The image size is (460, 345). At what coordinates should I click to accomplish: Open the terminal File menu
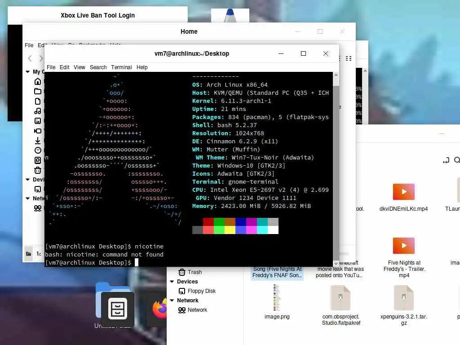tap(51, 67)
